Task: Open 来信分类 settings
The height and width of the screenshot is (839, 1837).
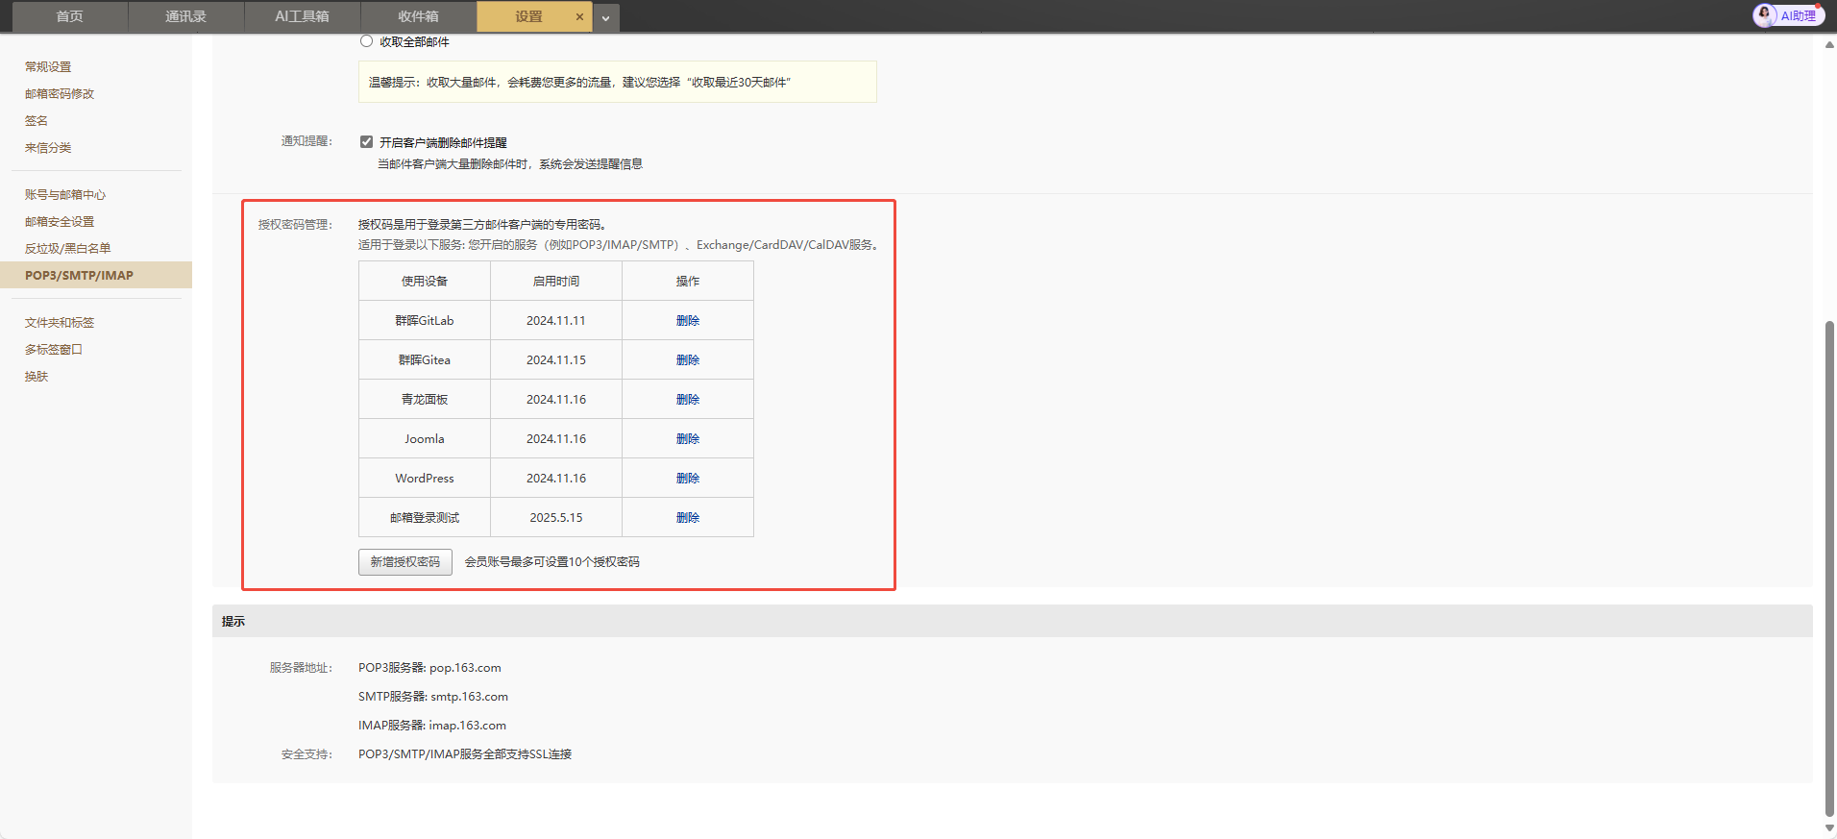Action: pyautogui.click(x=48, y=147)
